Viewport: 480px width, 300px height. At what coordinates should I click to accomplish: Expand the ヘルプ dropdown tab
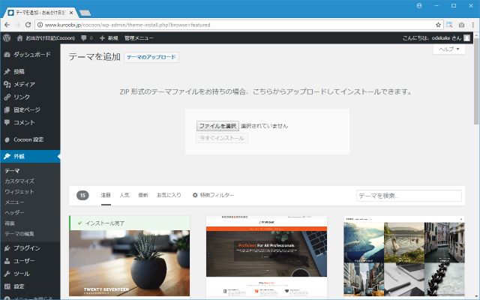click(x=448, y=49)
